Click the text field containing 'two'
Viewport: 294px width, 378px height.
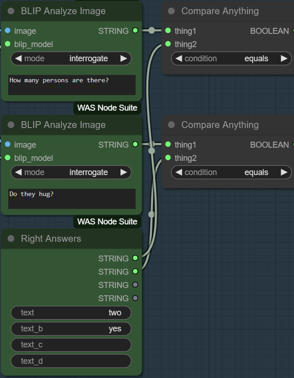click(71, 313)
